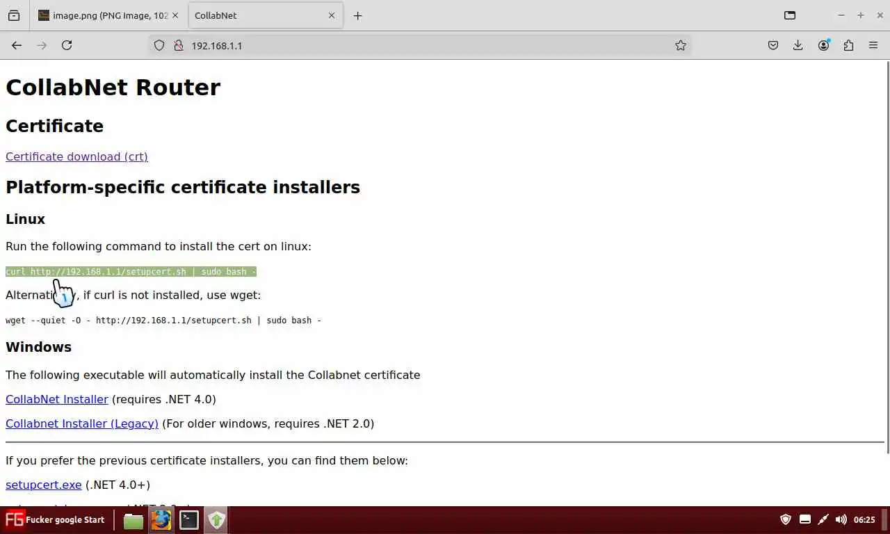The height and width of the screenshot is (534, 890).
Task: Click the CollabNet Router heading
Action: pyautogui.click(x=113, y=88)
